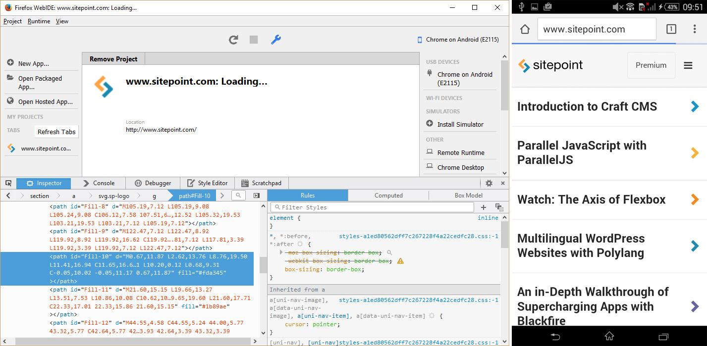Screen dimensions: 707x346
Task: Select Chrome on Android under USB Devices
Action: tap(460, 79)
